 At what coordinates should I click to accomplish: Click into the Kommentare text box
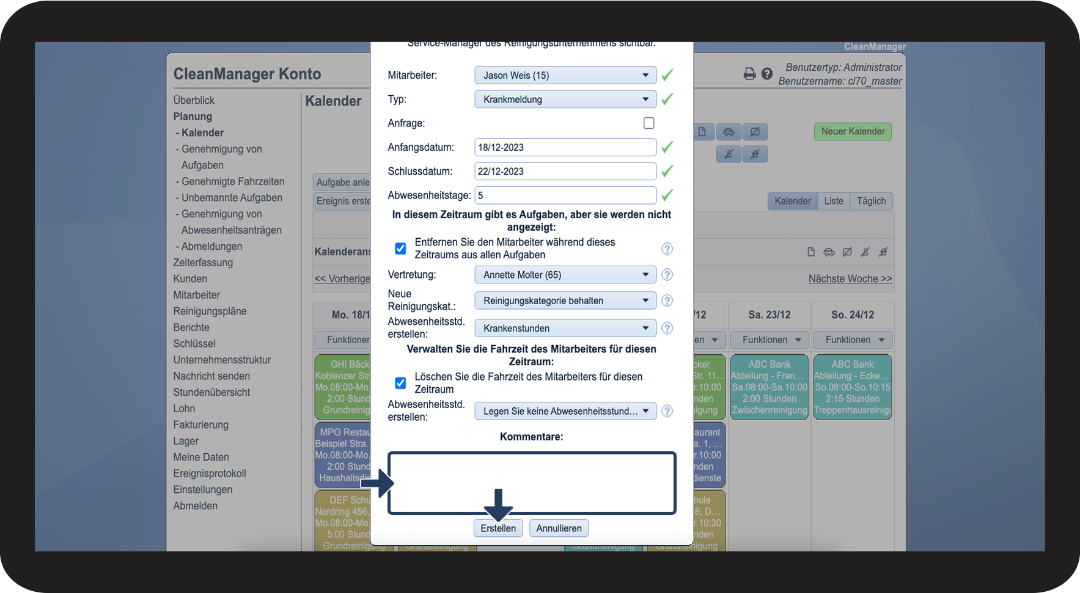[x=532, y=483]
